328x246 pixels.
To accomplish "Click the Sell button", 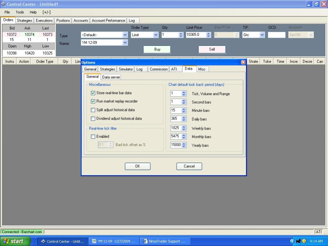I will pyautogui.click(x=212, y=49).
